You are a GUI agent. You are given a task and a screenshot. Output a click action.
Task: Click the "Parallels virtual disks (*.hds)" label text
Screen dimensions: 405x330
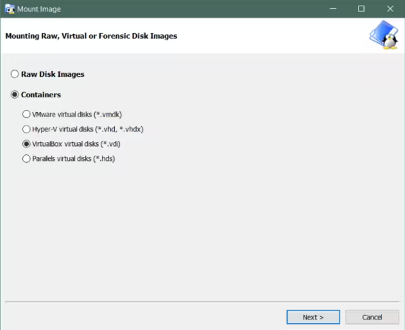coord(74,159)
